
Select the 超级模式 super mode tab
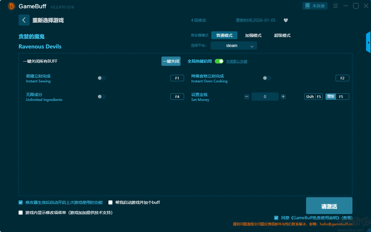(x=282, y=35)
